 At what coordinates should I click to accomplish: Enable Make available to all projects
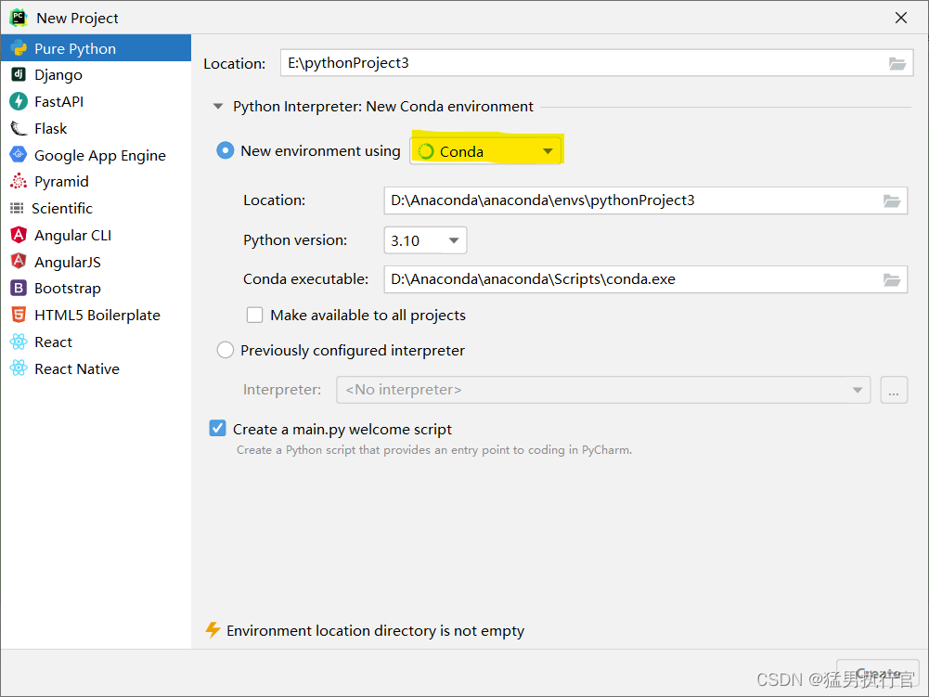[255, 315]
